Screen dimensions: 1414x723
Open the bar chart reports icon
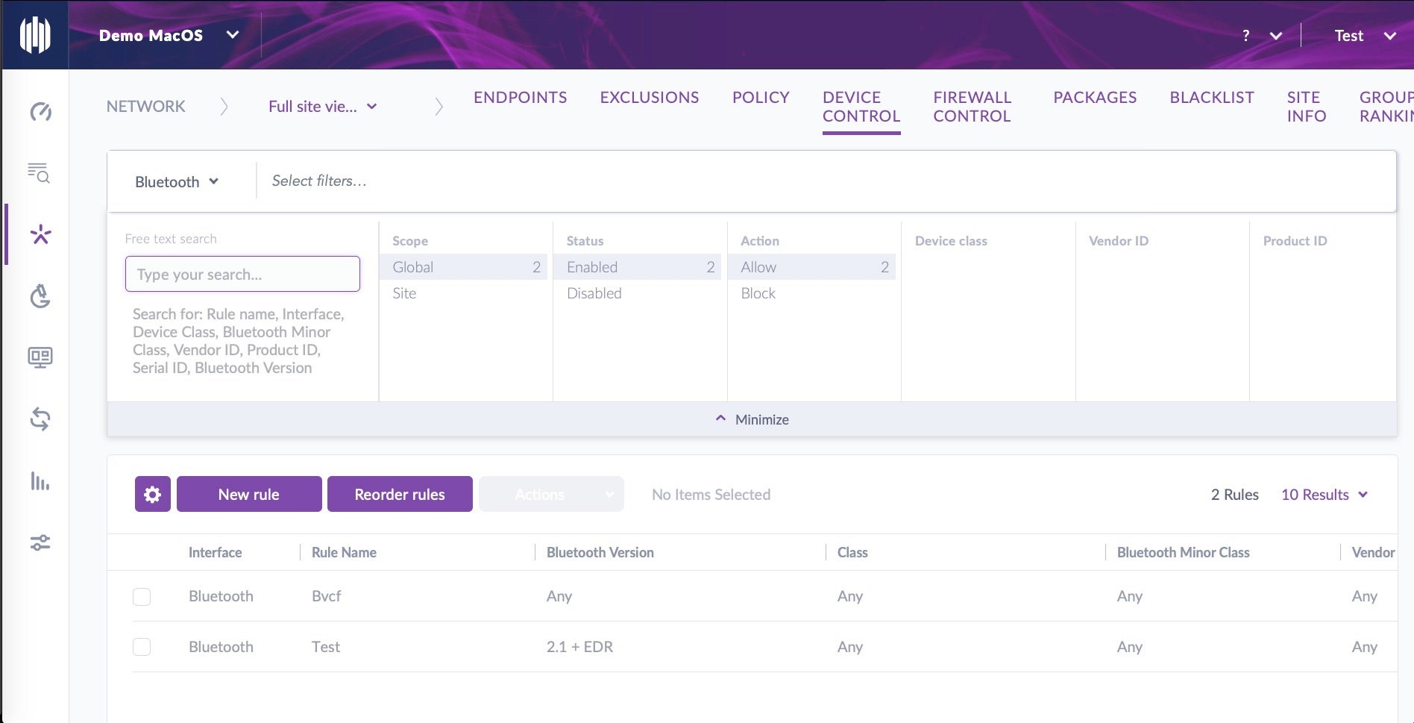pyautogui.click(x=40, y=481)
